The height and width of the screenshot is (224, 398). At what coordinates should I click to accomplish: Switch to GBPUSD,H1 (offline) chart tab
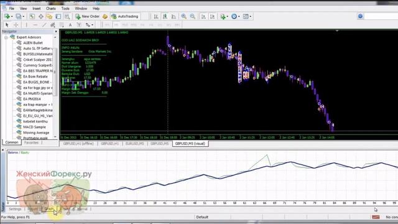tap(78, 144)
